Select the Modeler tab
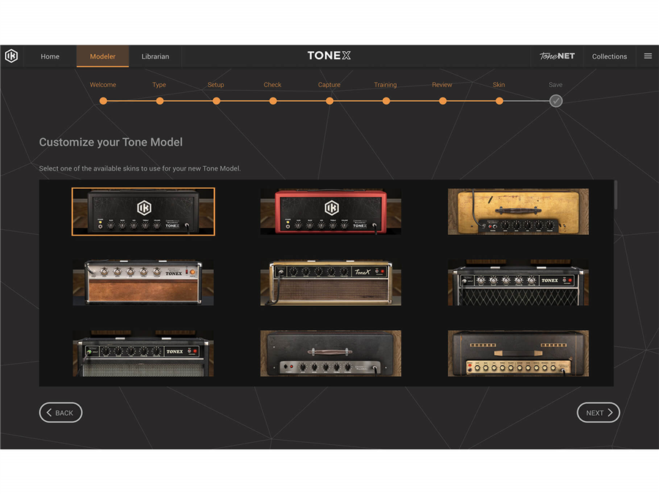 click(x=103, y=56)
